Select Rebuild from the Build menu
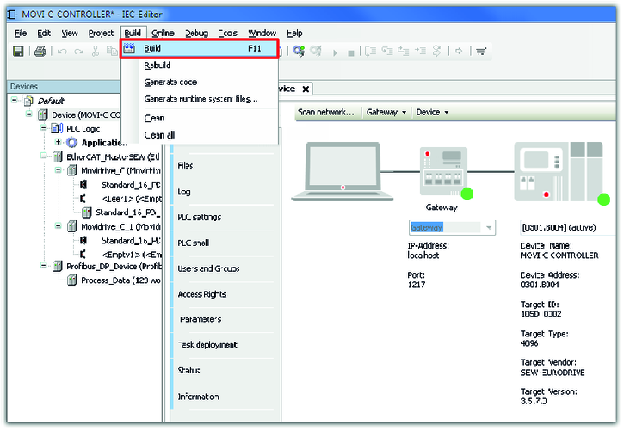This screenshot has height=431, width=624. [x=158, y=65]
